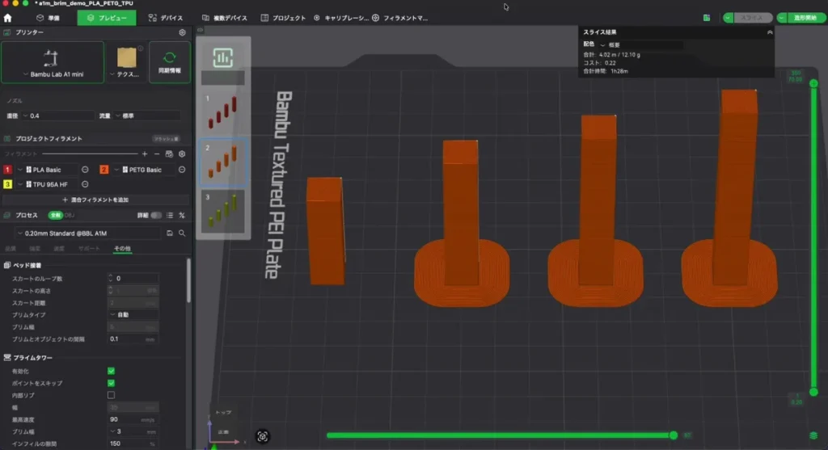Click the plate info icon beside textured plate
Viewport: 828px width, 450px height.
pyautogui.click(x=141, y=48)
